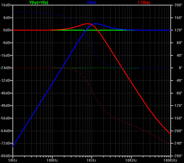Click the -32dB magnitude axis label
The image size is (184, 163).
tap(5, 80)
